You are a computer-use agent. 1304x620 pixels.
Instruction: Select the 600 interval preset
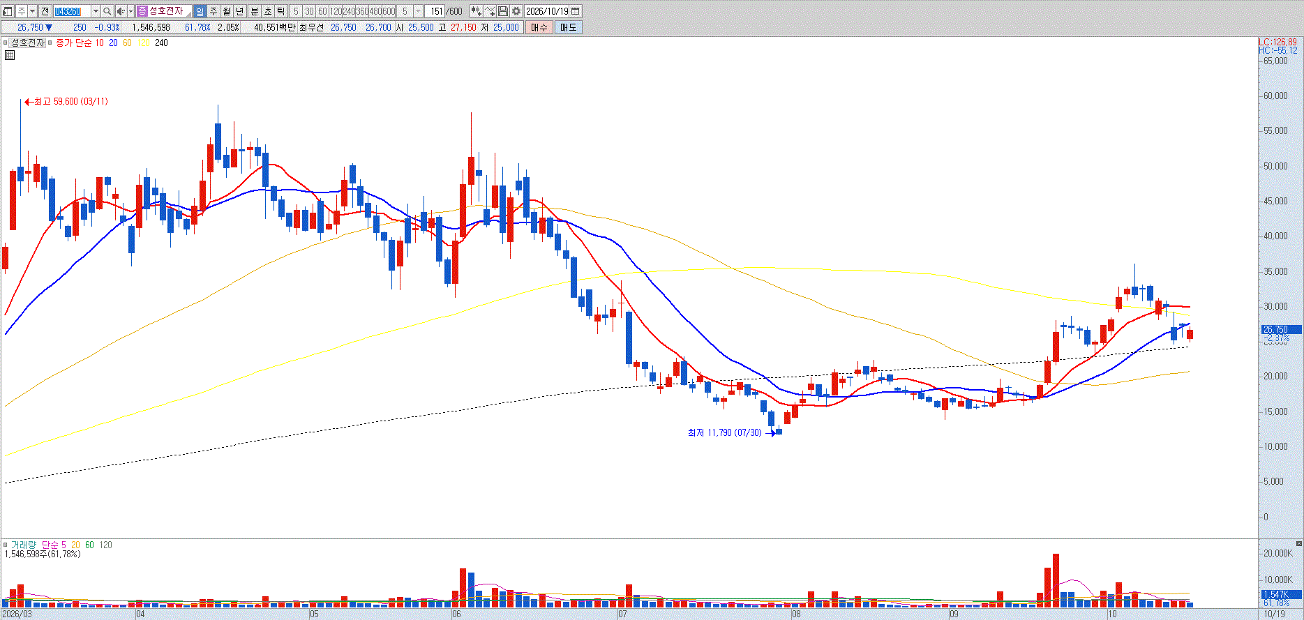tap(389, 11)
